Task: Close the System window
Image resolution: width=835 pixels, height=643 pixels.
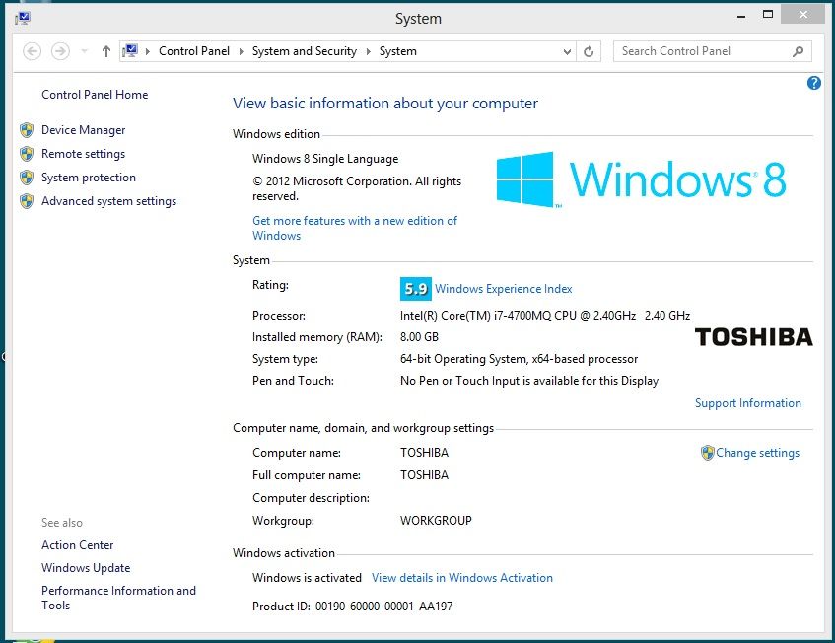Action: coord(803,15)
